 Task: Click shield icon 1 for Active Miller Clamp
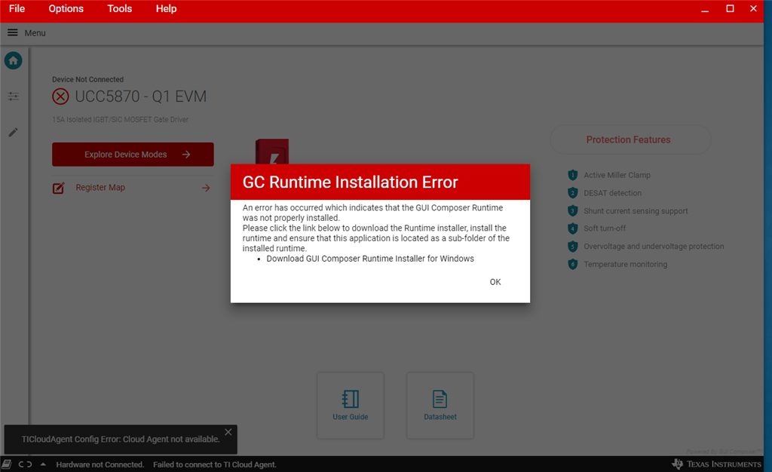click(x=573, y=175)
